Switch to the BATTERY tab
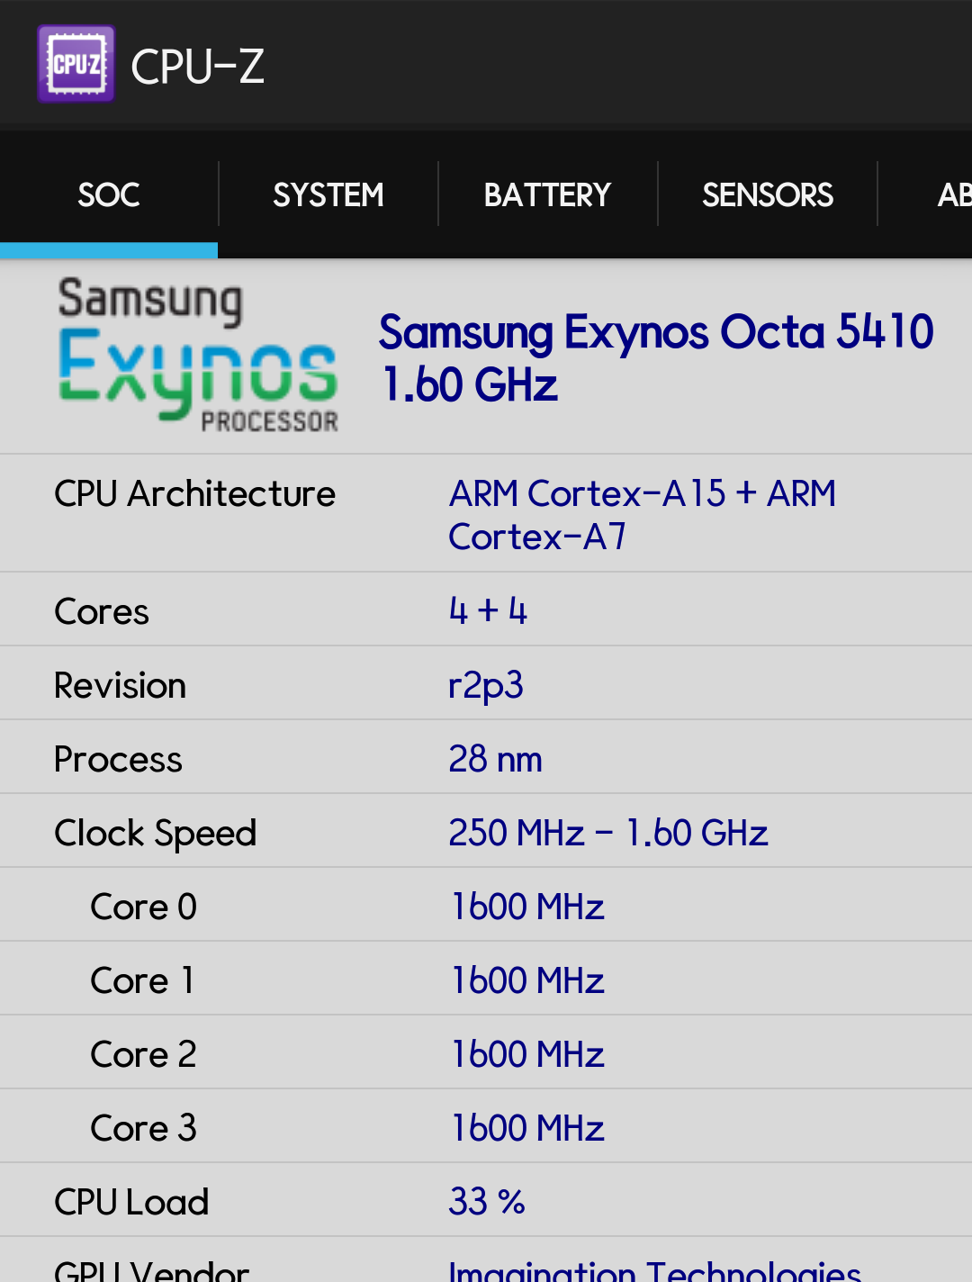The width and height of the screenshot is (972, 1282). coord(547,195)
